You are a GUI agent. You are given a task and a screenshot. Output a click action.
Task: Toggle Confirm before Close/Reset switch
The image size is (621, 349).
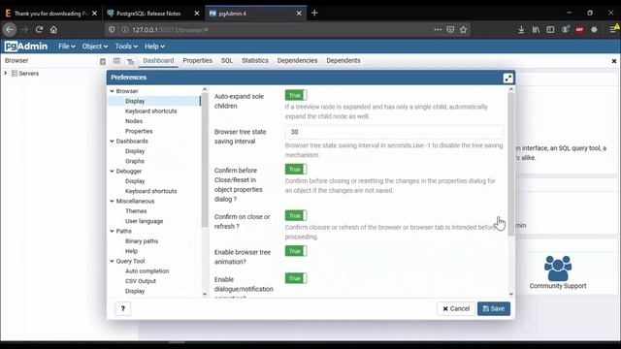(x=296, y=170)
